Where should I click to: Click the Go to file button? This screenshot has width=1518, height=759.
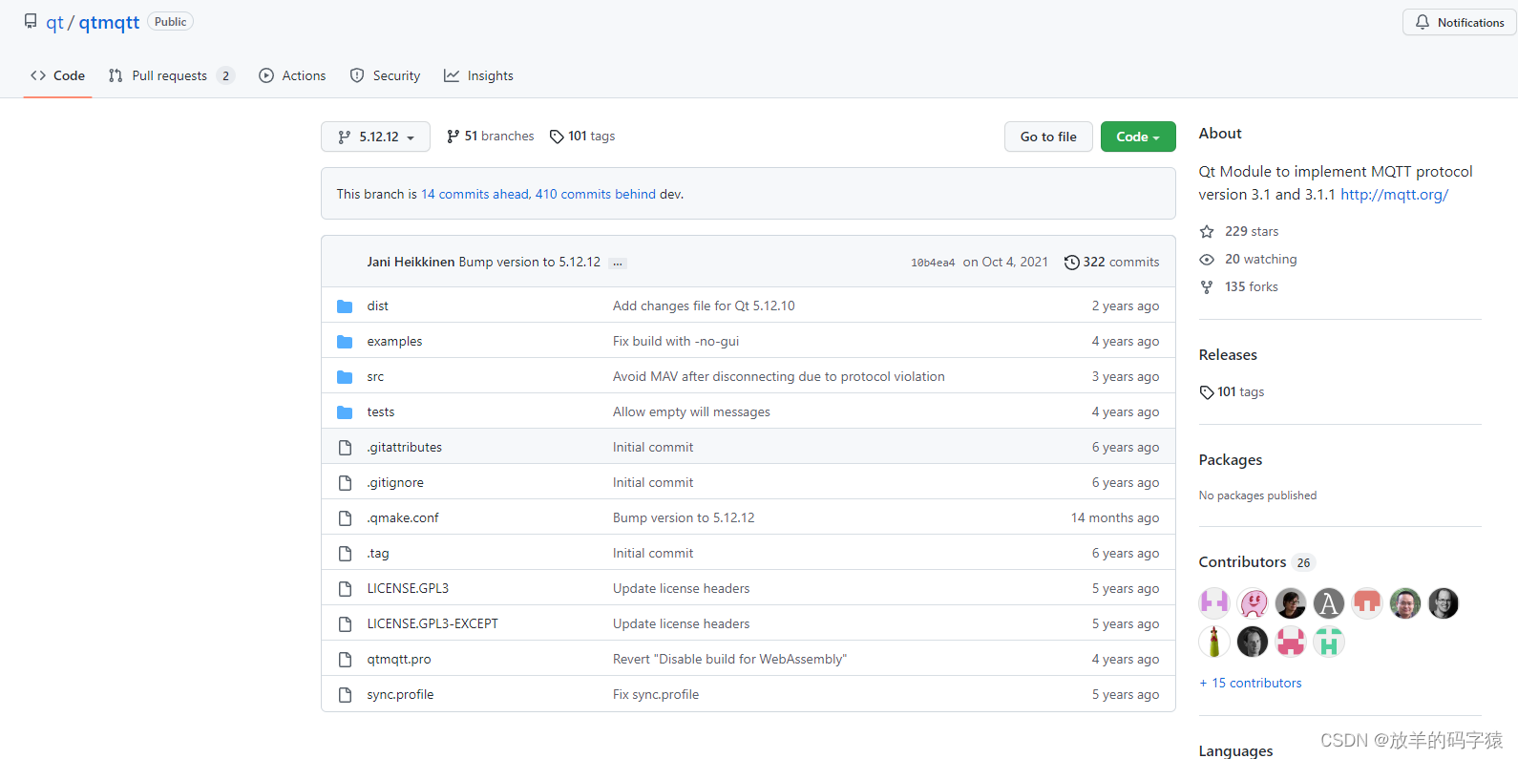(1048, 137)
